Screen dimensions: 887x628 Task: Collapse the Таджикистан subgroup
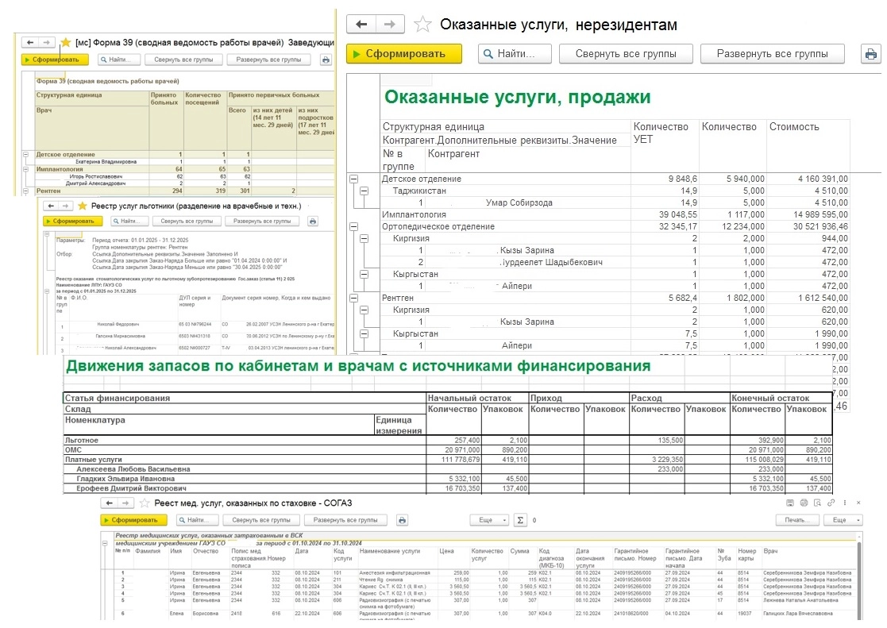pyautogui.click(x=365, y=191)
